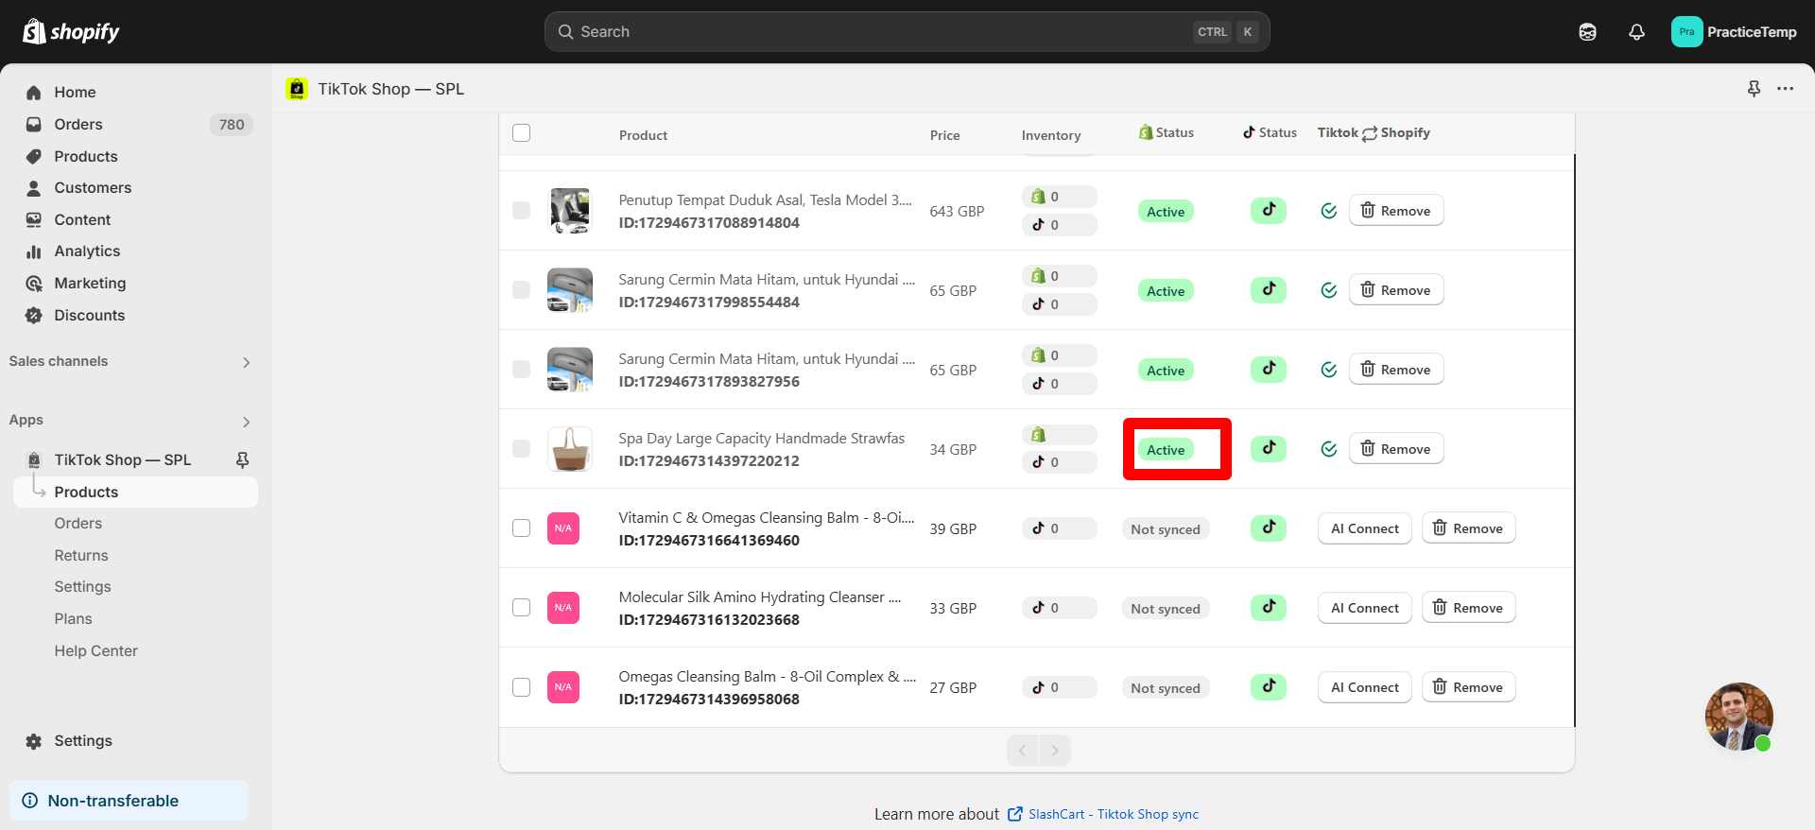Image resolution: width=1815 pixels, height=830 pixels.
Task: Click TikTok status icon for Vitamin C row
Action: 1269,527
